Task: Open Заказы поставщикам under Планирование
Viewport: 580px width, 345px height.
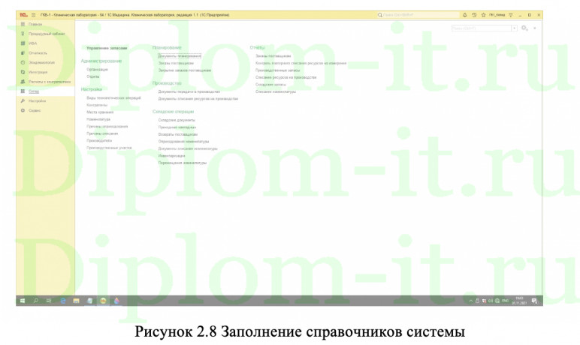Action: click(x=176, y=63)
